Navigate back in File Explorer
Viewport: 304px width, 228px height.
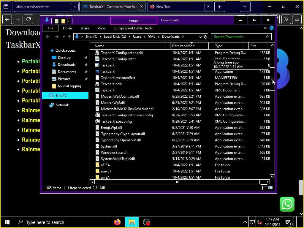pyautogui.click(x=48, y=37)
